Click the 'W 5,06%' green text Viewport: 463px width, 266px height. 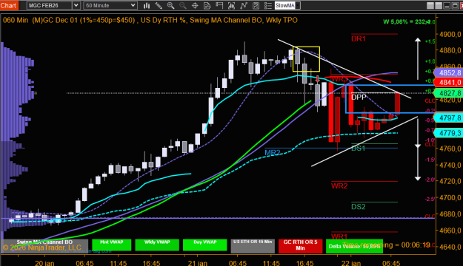395,21
